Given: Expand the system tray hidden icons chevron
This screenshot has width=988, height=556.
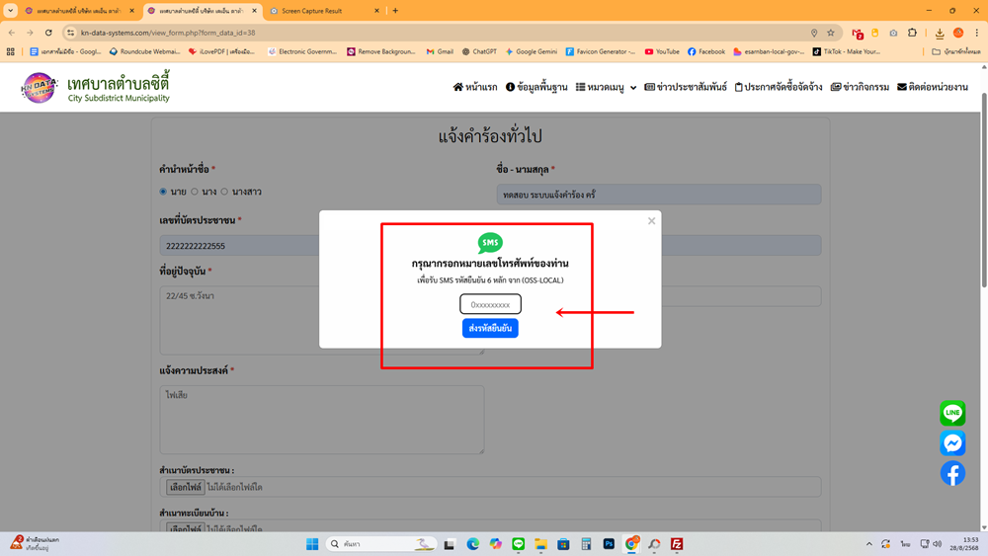Looking at the screenshot, I should (x=870, y=544).
